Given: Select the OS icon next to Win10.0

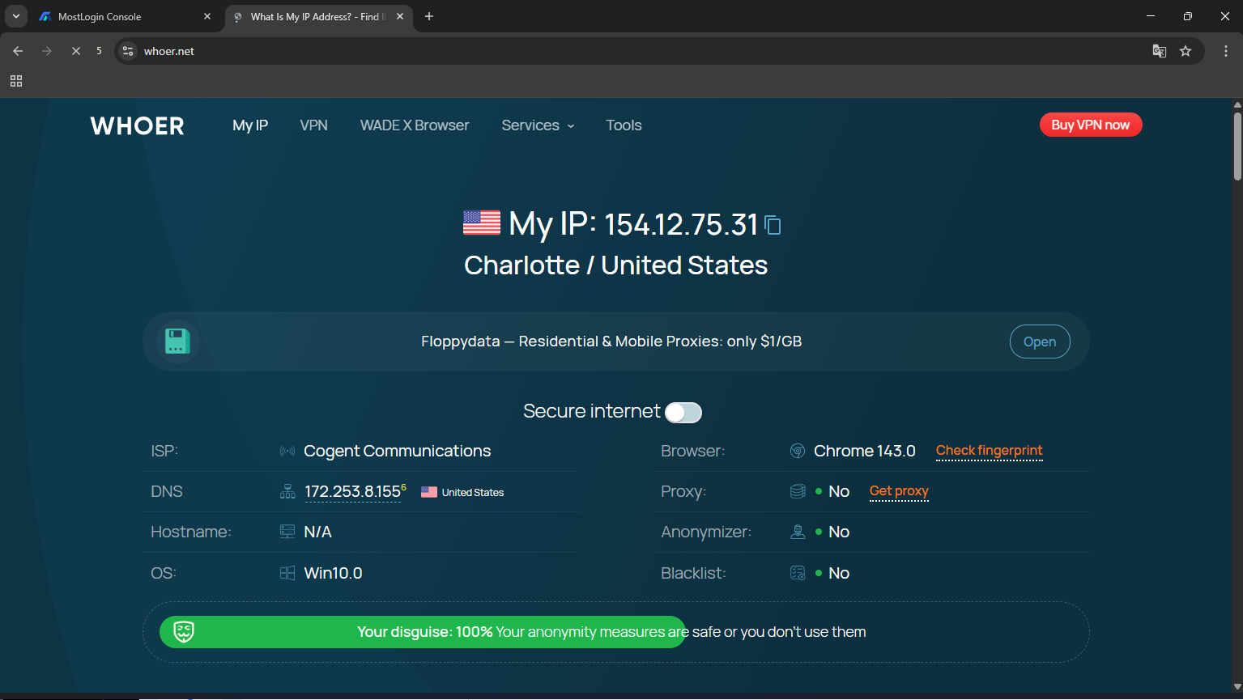Looking at the screenshot, I should pos(287,572).
